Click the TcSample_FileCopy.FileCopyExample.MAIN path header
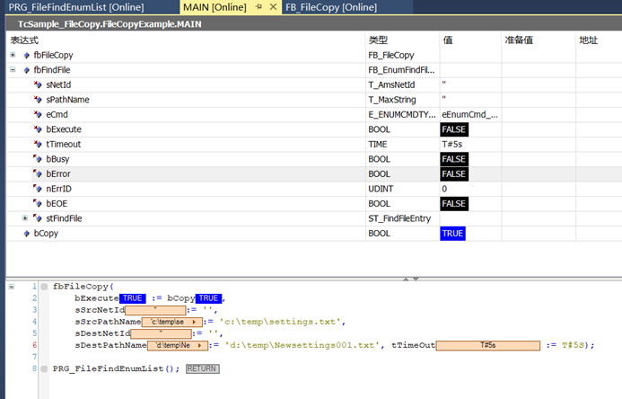The image size is (622, 399). (110, 24)
